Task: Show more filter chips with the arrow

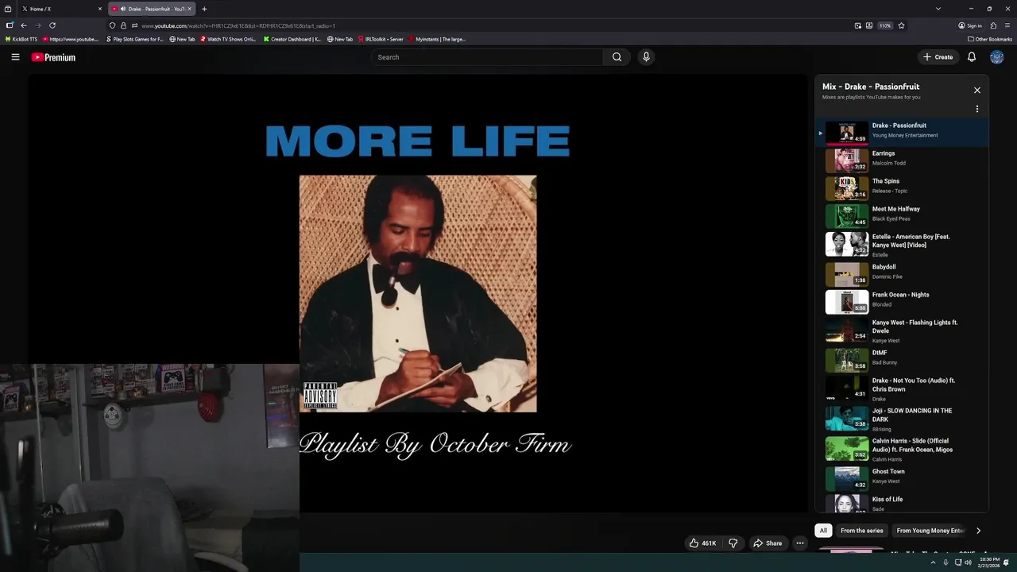Action: tap(978, 531)
